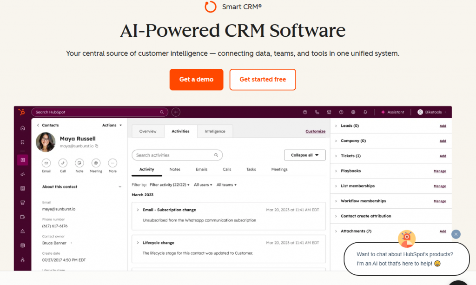Expand the Tickets (1) section
Screen dimensions: 476x285
click(336, 156)
